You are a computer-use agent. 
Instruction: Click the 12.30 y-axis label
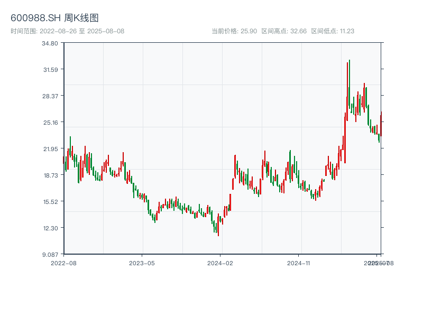point(50,228)
